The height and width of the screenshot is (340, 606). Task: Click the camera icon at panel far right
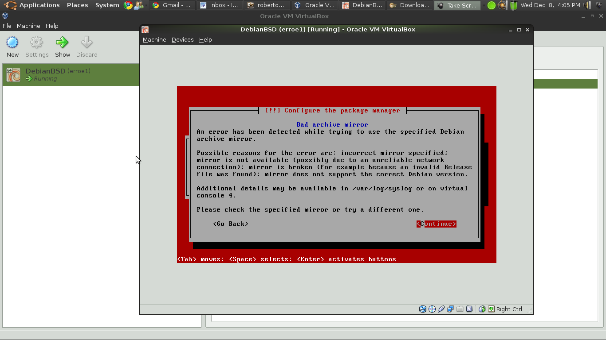point(599,5)
